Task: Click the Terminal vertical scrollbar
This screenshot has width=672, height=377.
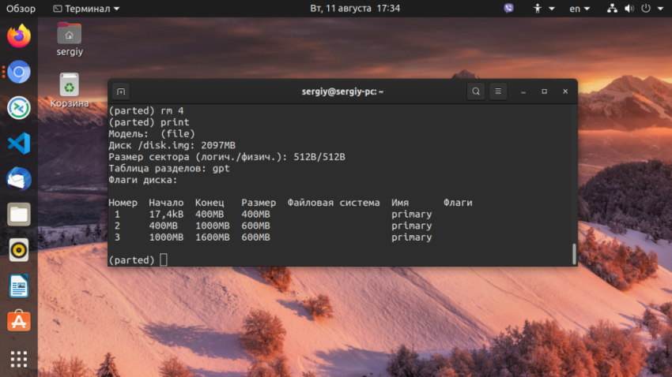Action: pyautogui.click(x=574, y=253)
